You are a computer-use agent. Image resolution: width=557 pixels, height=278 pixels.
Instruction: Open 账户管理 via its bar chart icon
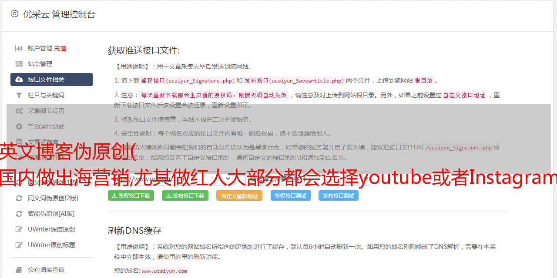point(19,48)
